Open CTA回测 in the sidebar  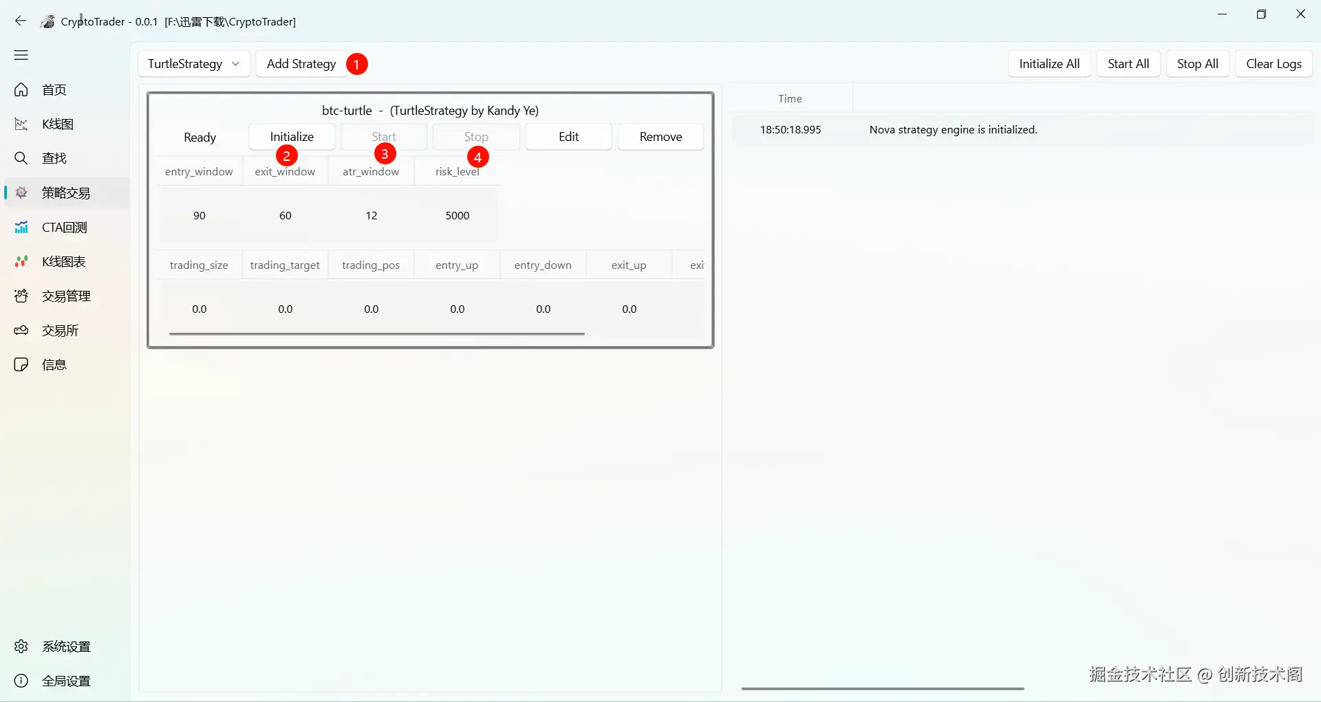pyautogui.click(x=66, y=228)
